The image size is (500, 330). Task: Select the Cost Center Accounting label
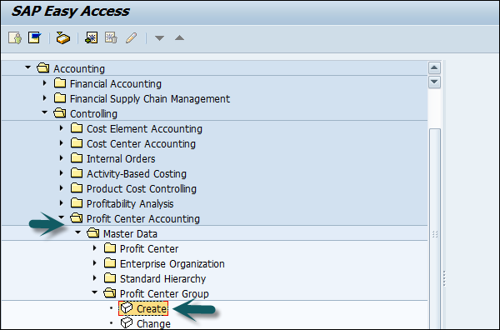point(142,144)
